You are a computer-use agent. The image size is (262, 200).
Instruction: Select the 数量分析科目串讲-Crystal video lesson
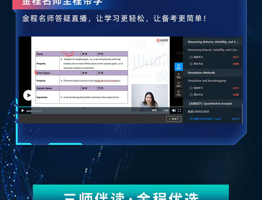click(207, 119)
